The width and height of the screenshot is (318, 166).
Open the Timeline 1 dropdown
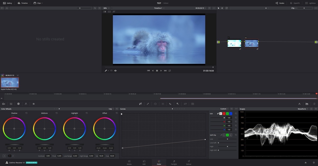click(159, 8)
